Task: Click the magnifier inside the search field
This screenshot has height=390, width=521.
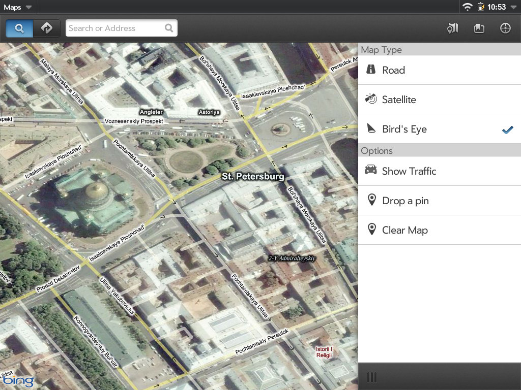Action: coord(169,28)
